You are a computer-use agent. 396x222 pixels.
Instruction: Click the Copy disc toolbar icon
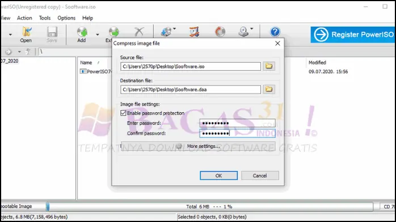166,32
